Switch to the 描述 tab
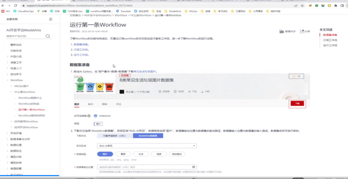The image size is (348, 179). tap(77, 104)
